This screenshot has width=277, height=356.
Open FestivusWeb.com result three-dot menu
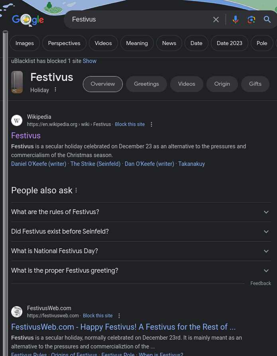119,316
